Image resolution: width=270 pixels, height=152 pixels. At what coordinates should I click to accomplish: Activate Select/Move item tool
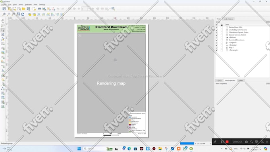tap(3, 30)
